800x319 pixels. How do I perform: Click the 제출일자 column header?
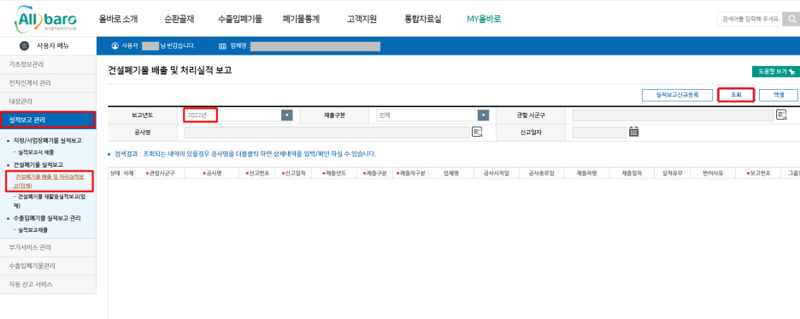[x=632, y=174]
